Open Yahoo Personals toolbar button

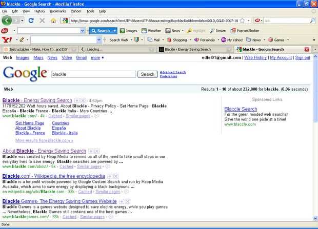pos(205,40)
